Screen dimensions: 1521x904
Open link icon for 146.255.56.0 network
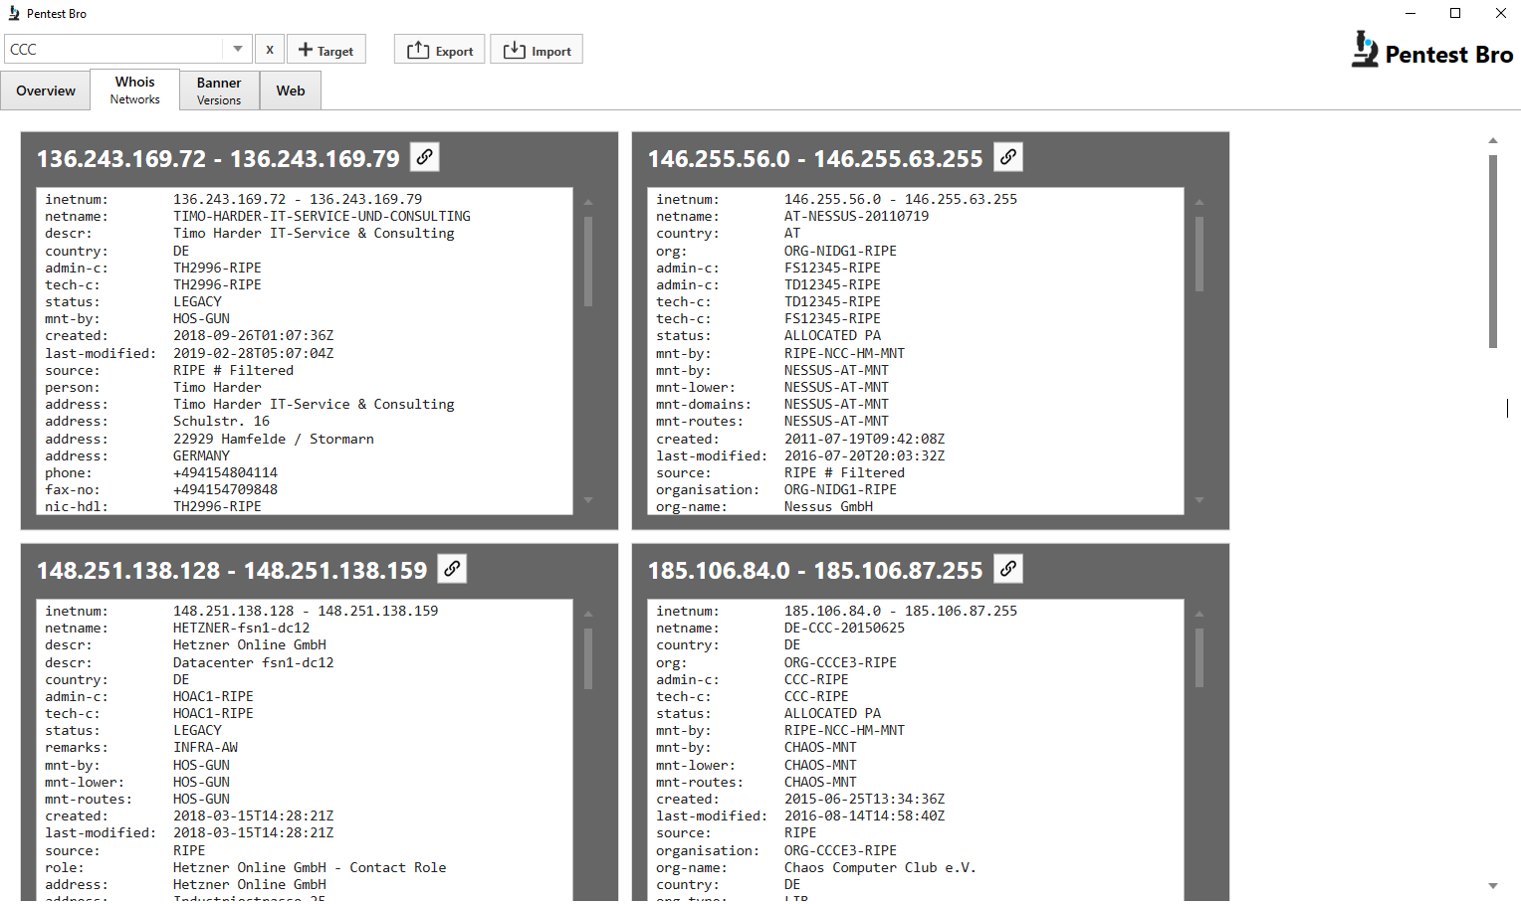pos(1008,157)
